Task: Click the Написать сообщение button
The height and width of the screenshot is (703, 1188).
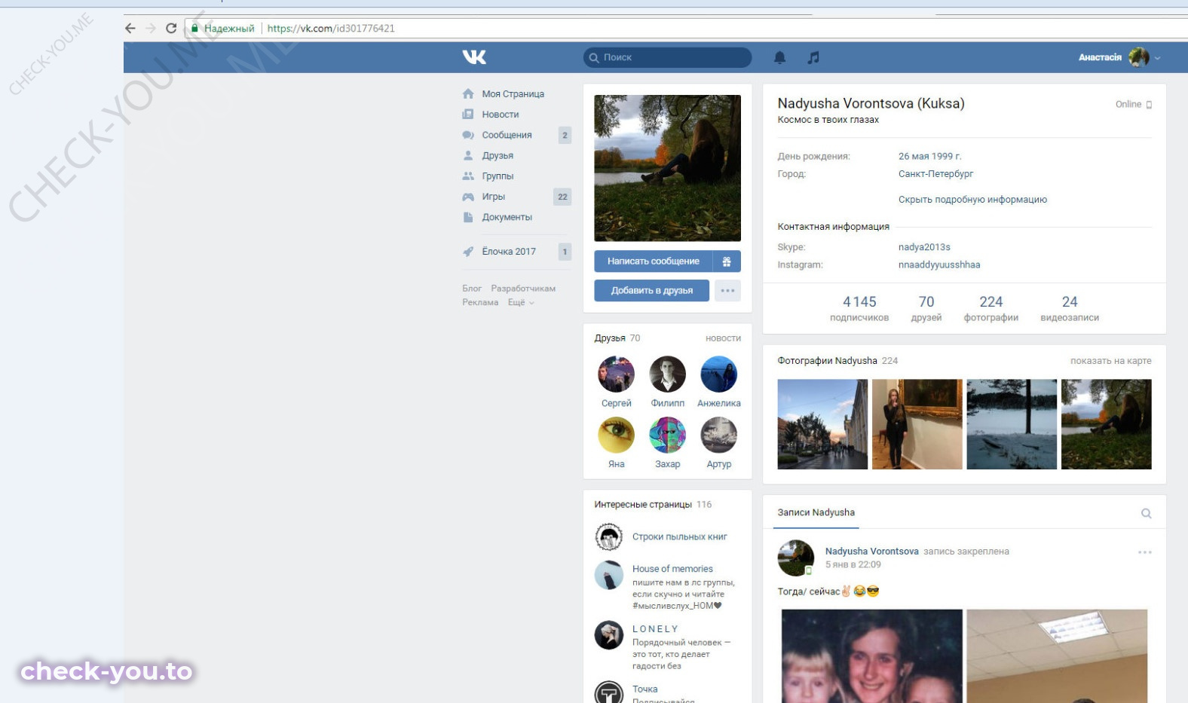Action: (654, 261)
